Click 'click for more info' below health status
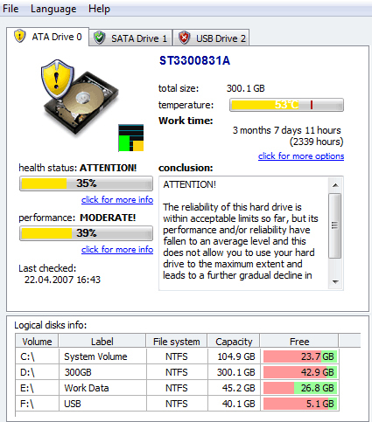The width and height of the screenshot is (372, 422). 117,200
